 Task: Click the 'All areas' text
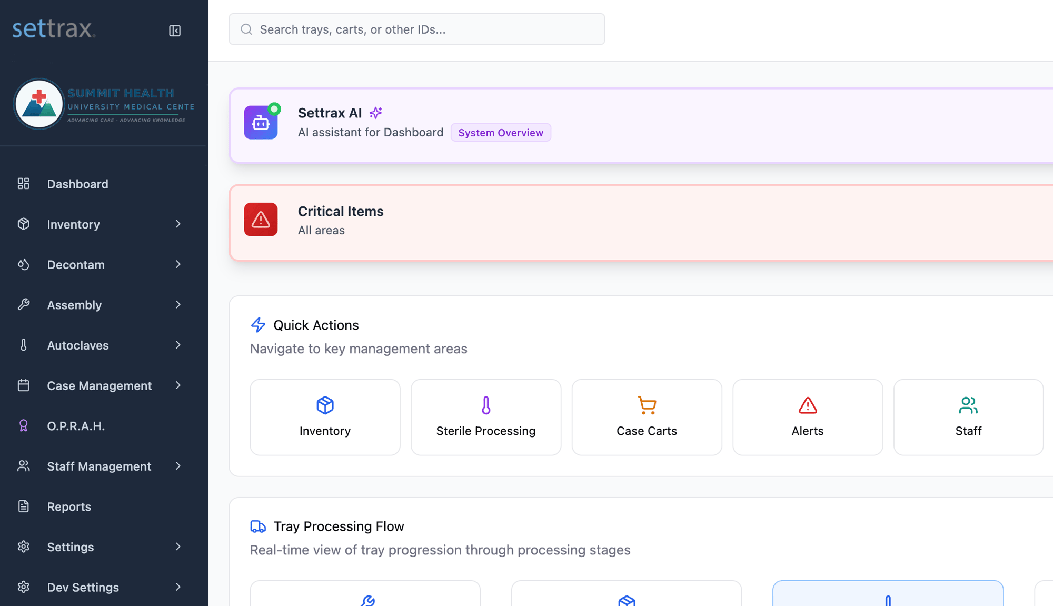point(321,230)
